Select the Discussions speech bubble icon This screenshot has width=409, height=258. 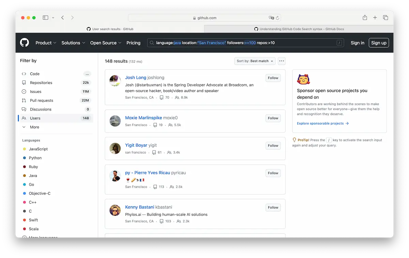click(23, 109)
